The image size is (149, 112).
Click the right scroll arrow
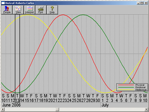(146, 109)
